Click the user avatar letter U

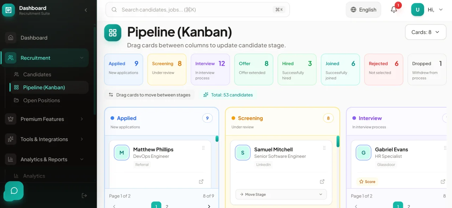pyautogui.click(x=417, y=10)
